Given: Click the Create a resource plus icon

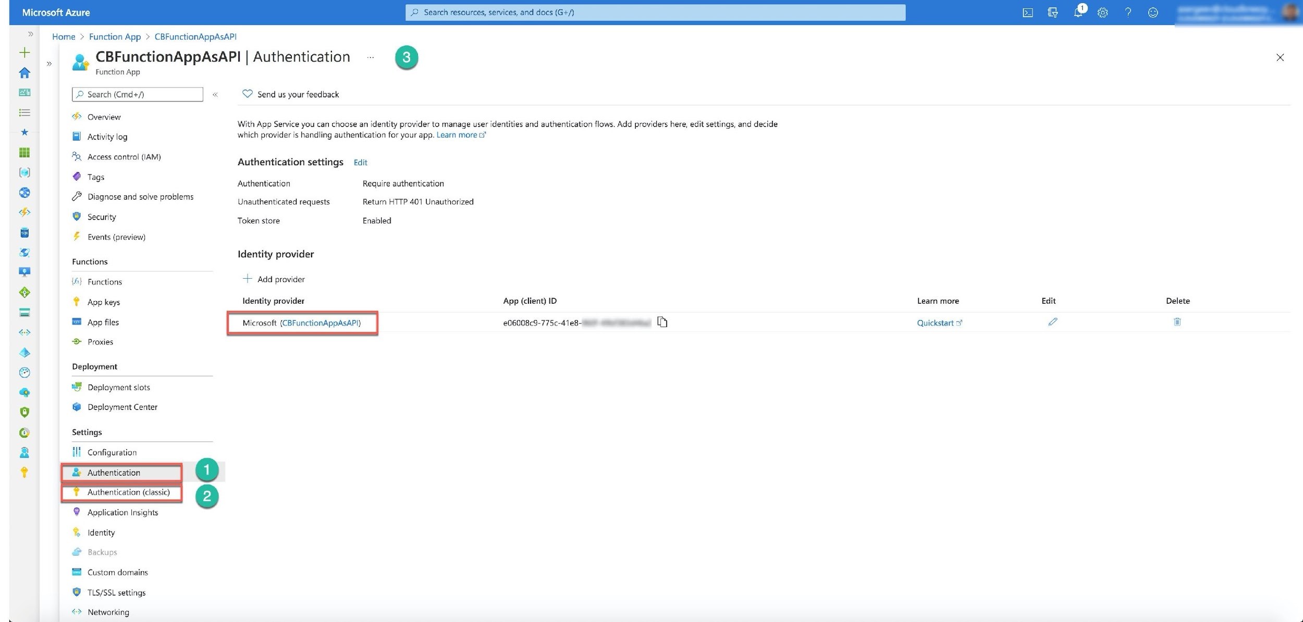Looking at the screenshot, I should tap(24, 52).
